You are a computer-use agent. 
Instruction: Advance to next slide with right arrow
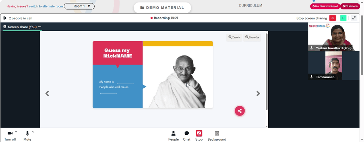click(258, 93)
